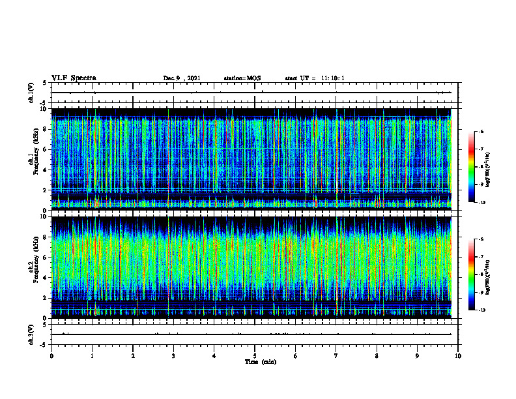This screenshot has height=399, width=516.
Task: Click time axis tick label "8"
Action: coord(377,356)
